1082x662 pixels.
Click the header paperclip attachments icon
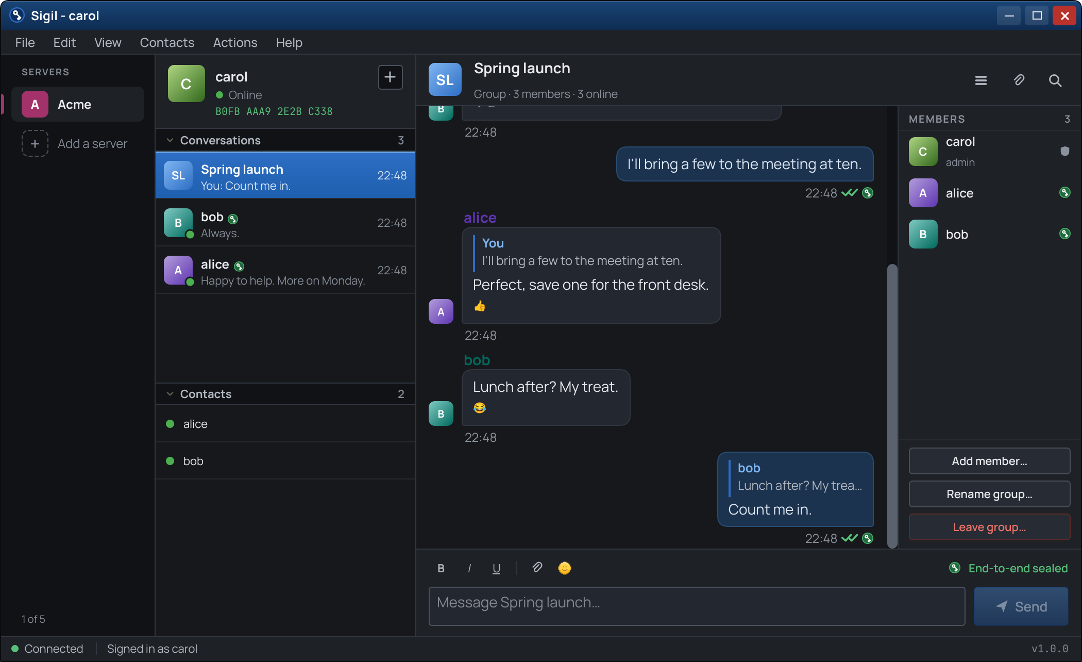[1019, 80]
